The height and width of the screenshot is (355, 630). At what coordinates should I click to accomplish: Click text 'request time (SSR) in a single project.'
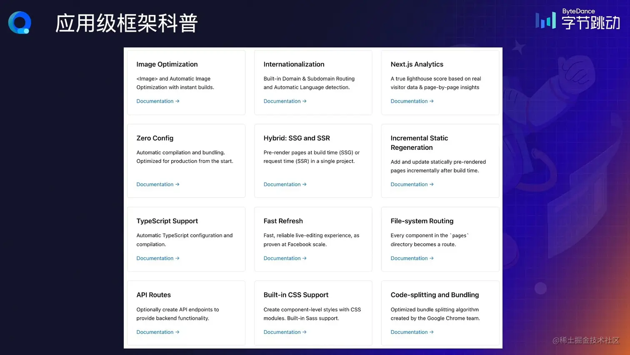coord(309,161)
